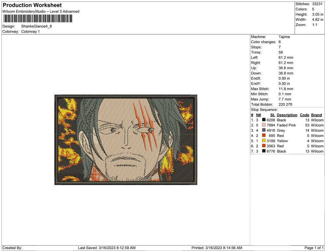Click the Faded Pink color swatch
This screenshot has height=251, width=326.
click(264, 125)
